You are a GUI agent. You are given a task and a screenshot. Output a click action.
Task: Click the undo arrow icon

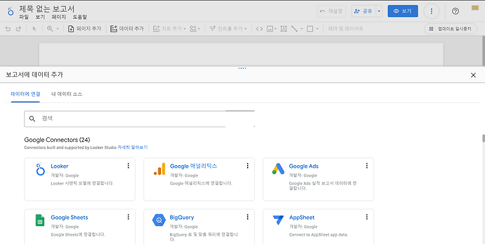pyautogui.click(x=8, y=29)
